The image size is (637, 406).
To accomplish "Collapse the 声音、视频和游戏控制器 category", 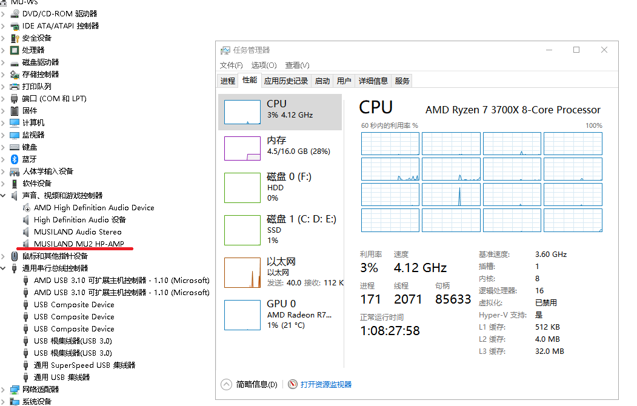I will [x=4, y=195].
